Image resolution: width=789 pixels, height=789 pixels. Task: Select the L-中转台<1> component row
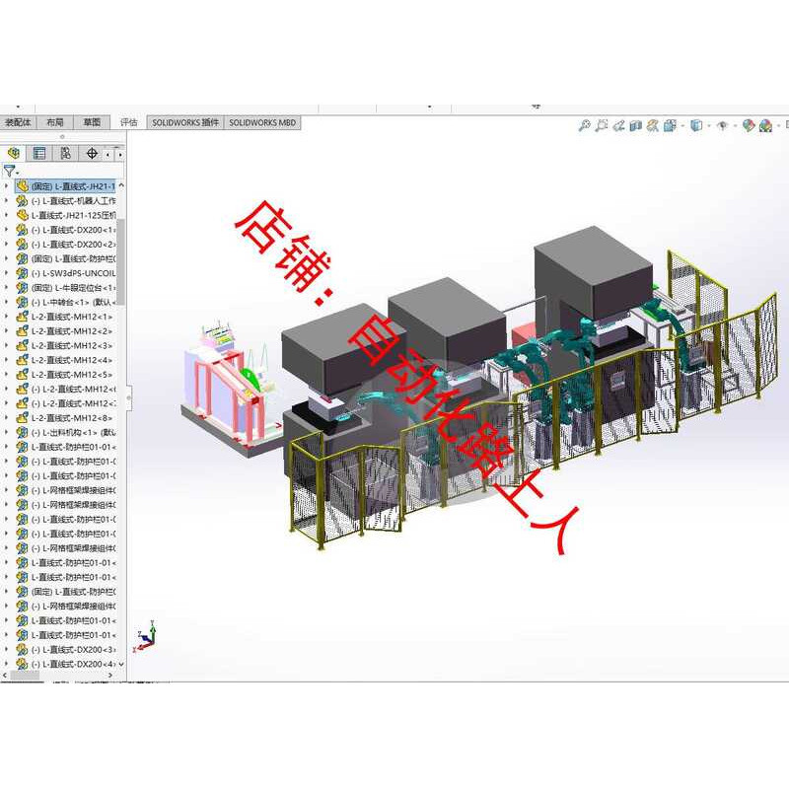[x=65, y=303]
